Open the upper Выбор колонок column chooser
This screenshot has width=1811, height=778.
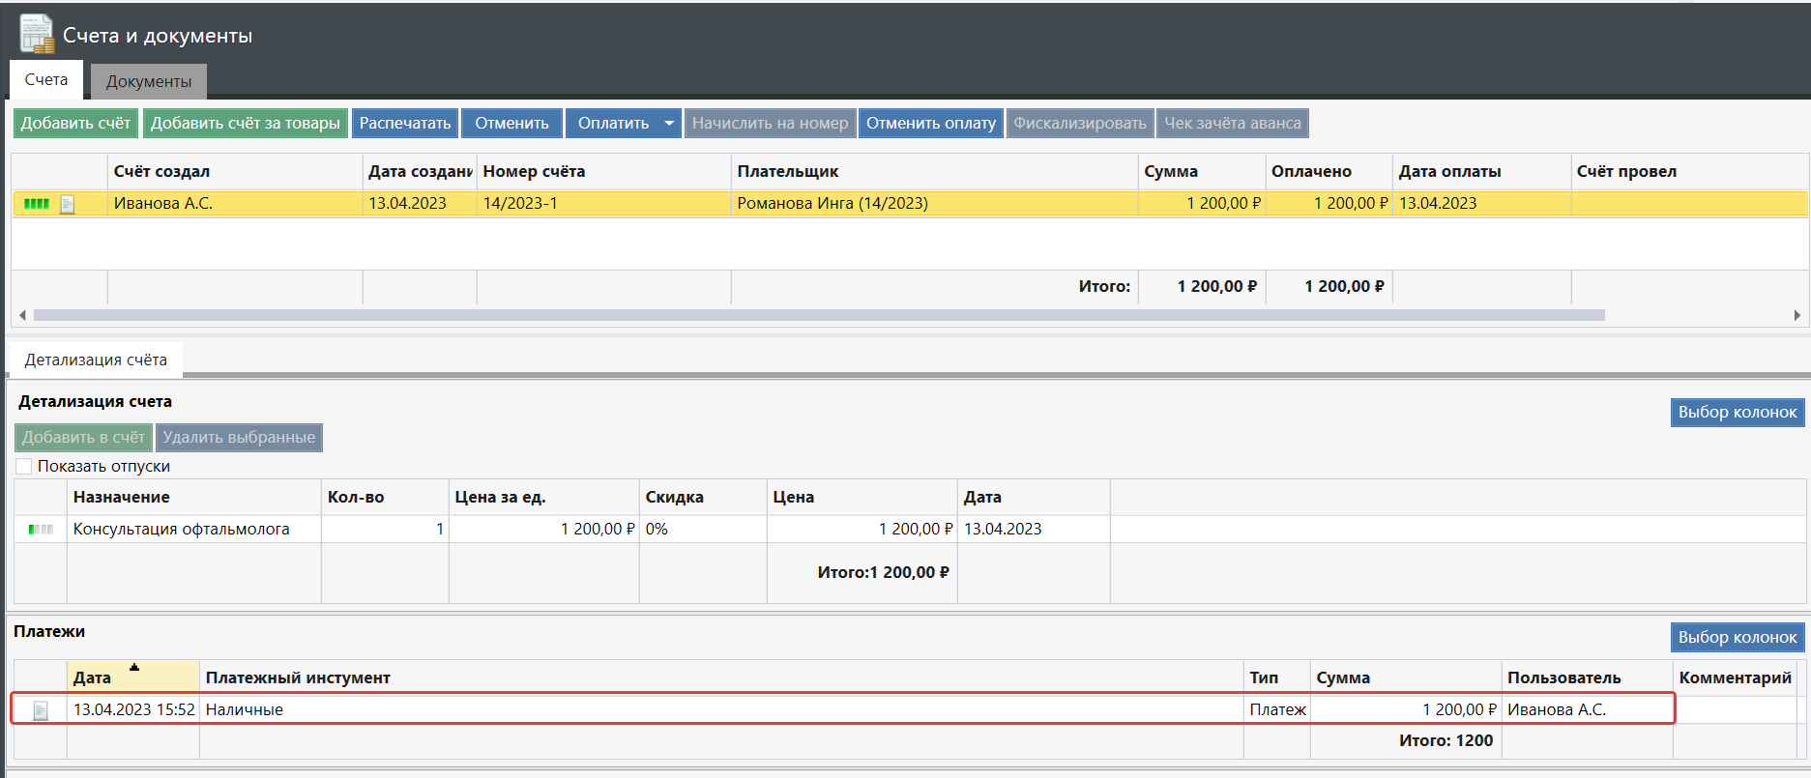pos(1737,412)
